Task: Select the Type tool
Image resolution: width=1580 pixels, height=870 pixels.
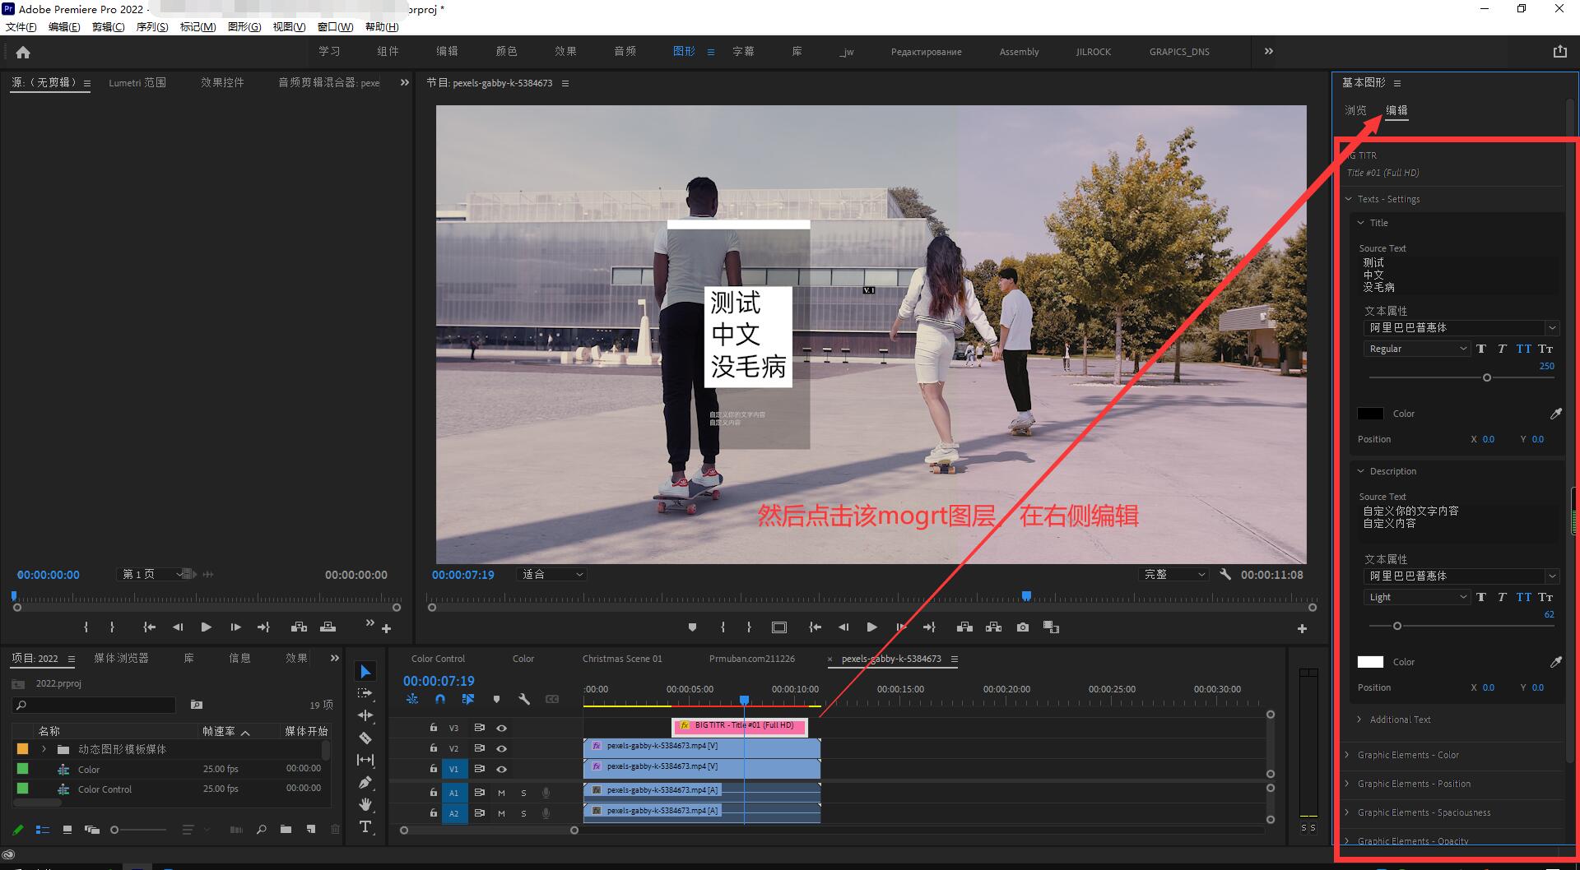Action: click(x=365, y=826)
